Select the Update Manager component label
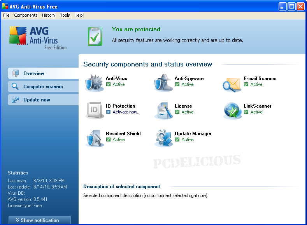 click(193, 134)
